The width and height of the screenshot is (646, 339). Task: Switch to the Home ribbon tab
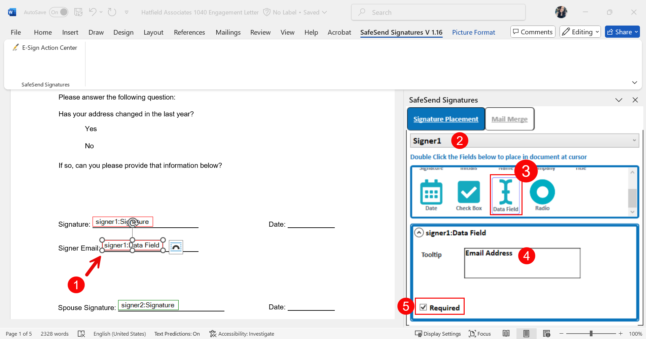(x=43, y=32)
